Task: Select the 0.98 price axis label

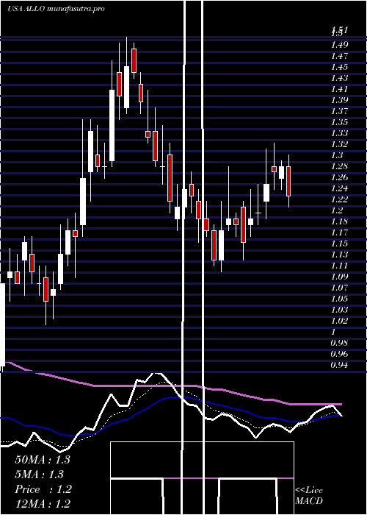Action: (339, 343)
